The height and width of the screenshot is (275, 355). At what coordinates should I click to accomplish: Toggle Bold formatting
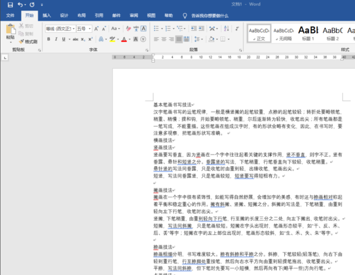click(49, 39)
